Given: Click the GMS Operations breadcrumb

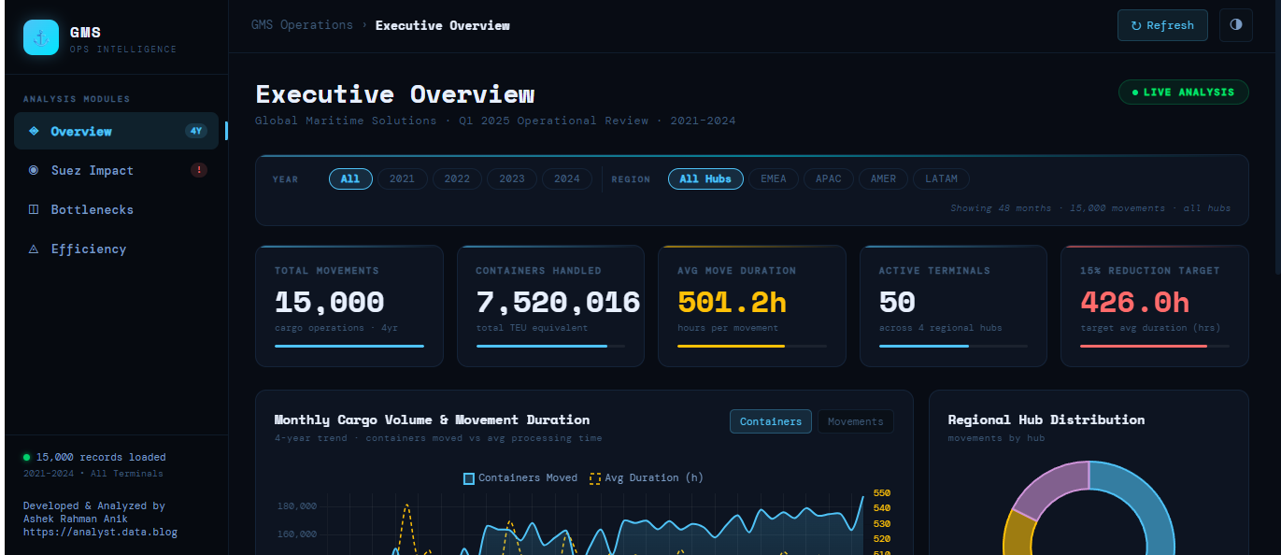Looking at the screenshot, I should point(302,25).
